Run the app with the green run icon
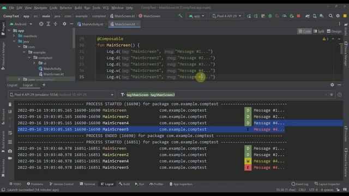The height and width of the screenshot is (196, 349). pyautogui.click(x=249, y=16)
